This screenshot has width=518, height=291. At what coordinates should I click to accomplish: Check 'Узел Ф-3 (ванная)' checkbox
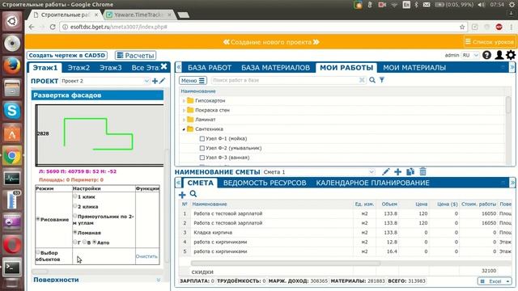tap(202, 158)
